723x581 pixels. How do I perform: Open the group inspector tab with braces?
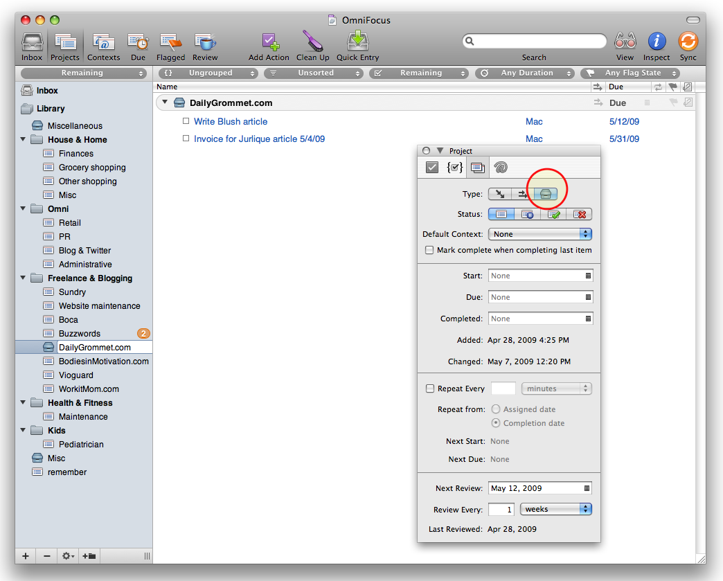coord(454,168)
